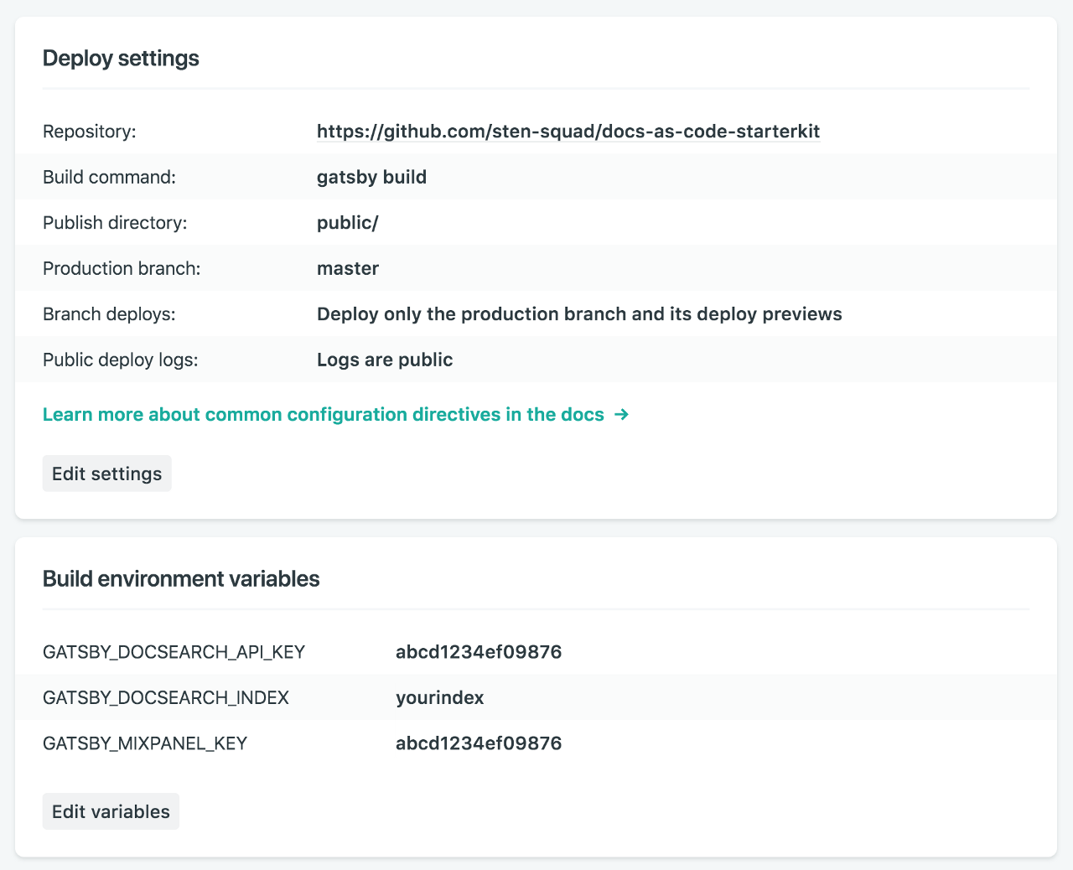Click the 'Public deploy logs:' row label
1073x870 pixels.
[x=121, y=360]
